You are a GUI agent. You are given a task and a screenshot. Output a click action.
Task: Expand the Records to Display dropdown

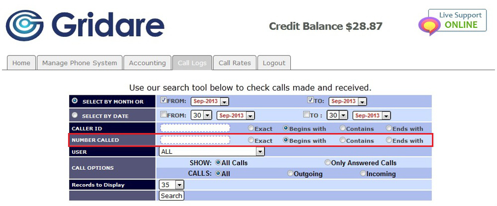point(171,185)
